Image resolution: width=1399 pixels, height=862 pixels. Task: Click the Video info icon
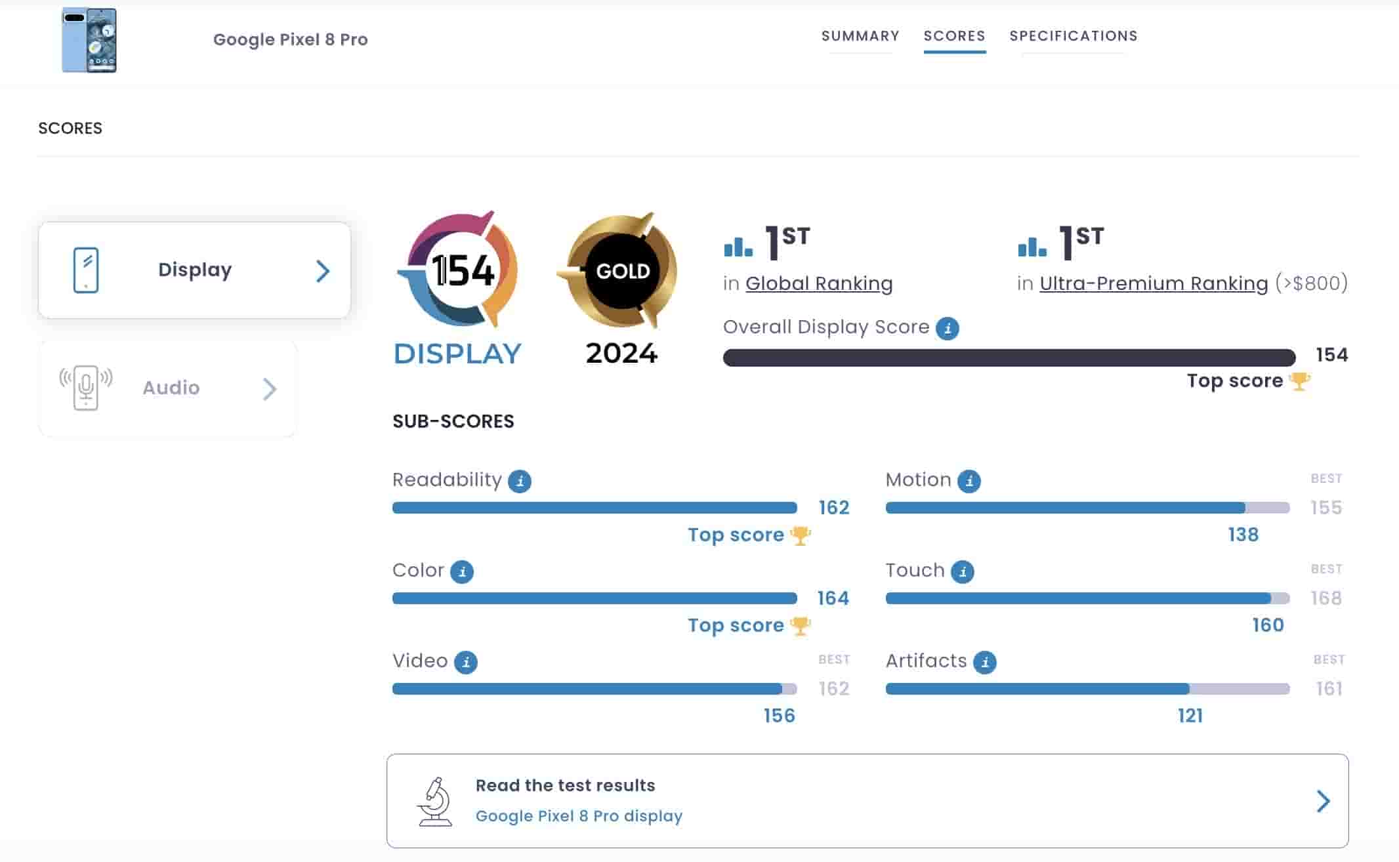[466, 662]
